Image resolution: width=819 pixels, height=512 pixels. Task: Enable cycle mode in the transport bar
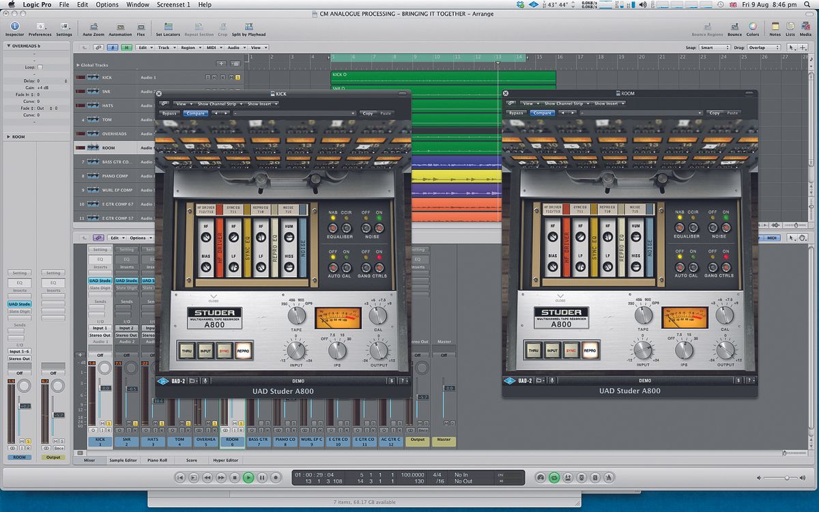[554, 477]
